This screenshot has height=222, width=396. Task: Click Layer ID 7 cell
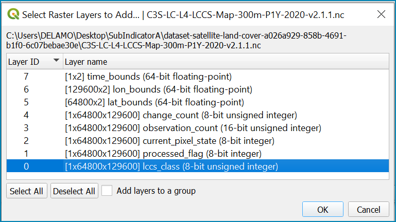tap(26, 77)
